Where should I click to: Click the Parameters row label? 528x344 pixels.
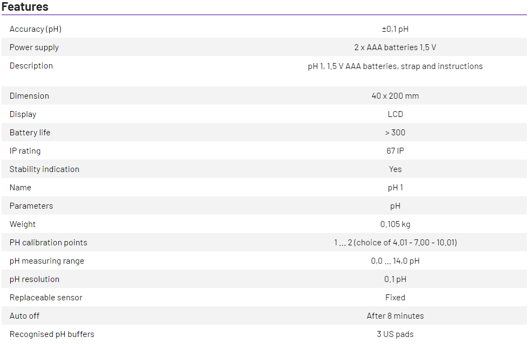[x=31, y=206]
